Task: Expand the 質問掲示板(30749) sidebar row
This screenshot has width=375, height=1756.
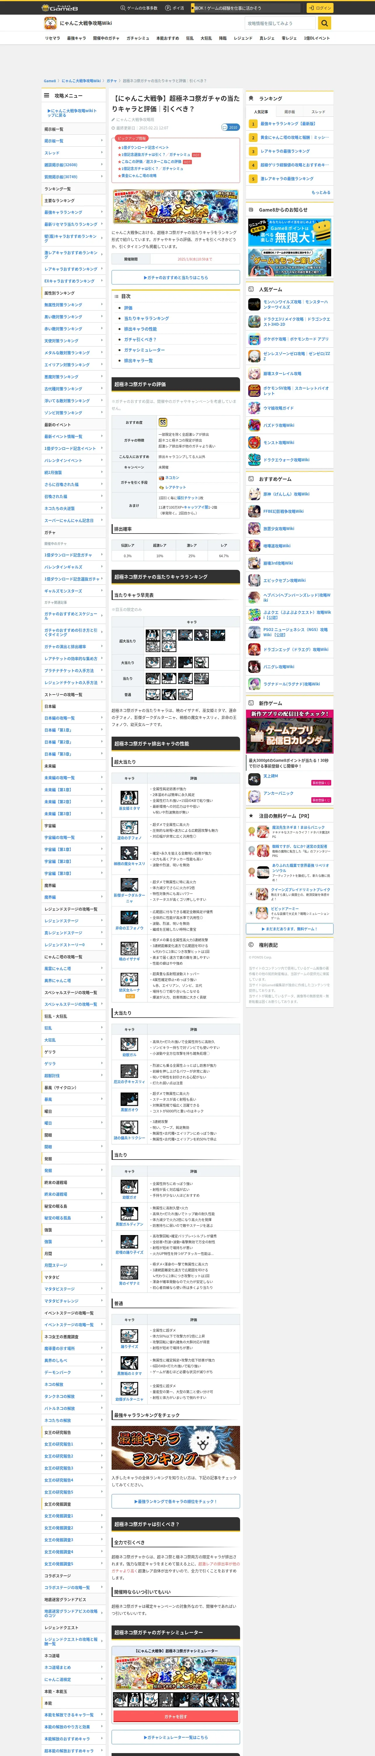Action: click(74, 176)
